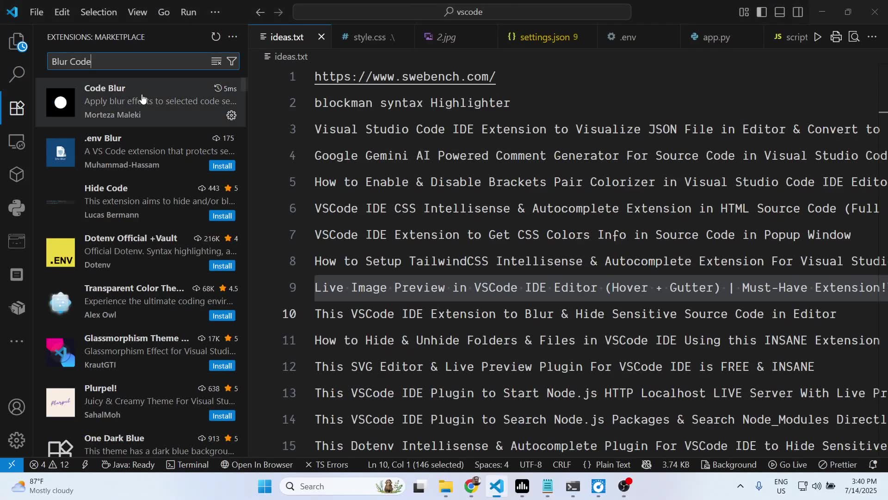The image size is (888, 500).
Task: Open the Go menu
Action: [x=164, y=12]
